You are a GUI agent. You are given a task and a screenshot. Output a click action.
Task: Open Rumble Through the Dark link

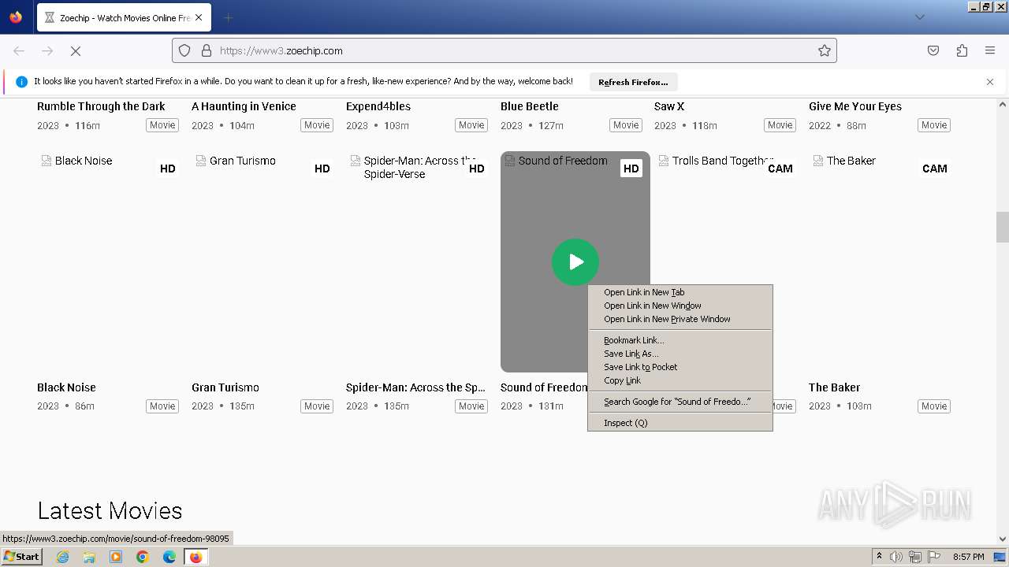pyautogui.click(x=101, y=106)
